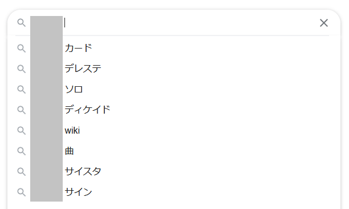Click magnifier icon beside サイスタ
Screen dimensions: 349x209
tap(21, 171)
